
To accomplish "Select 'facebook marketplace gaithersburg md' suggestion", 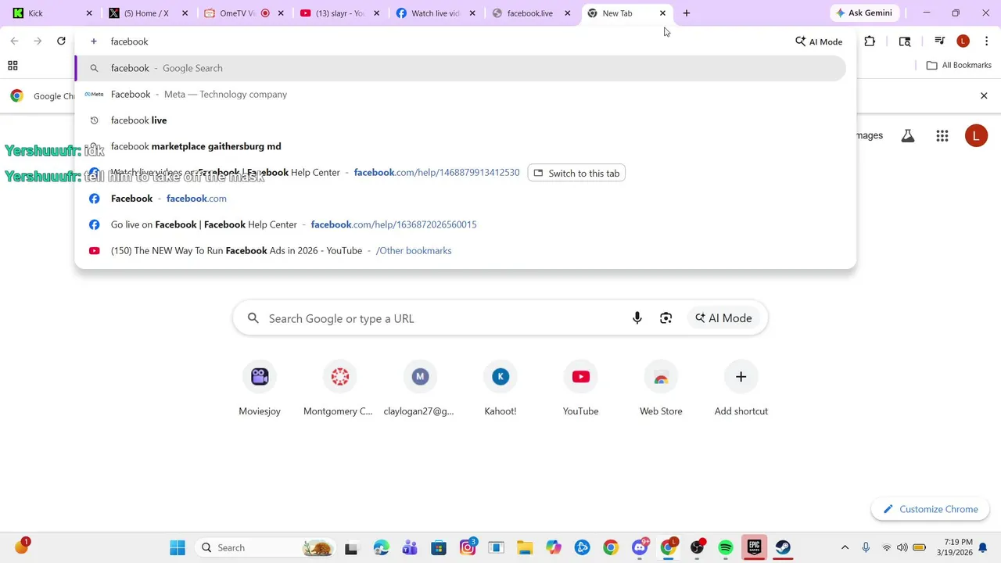I will pyautogui.click(x=461, y=146).
